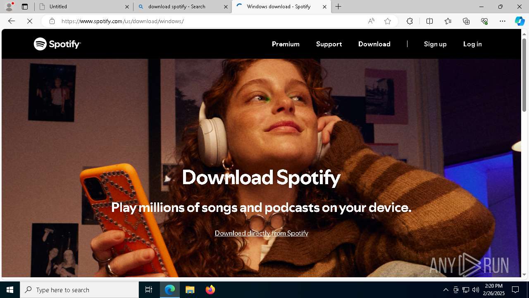Launch Firefox from taskbar
Viewport: 529px width, 298px height.
(x=210, y=290)
